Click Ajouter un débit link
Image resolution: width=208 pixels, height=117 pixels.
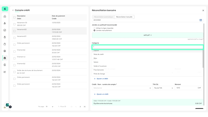pos(101,79)
